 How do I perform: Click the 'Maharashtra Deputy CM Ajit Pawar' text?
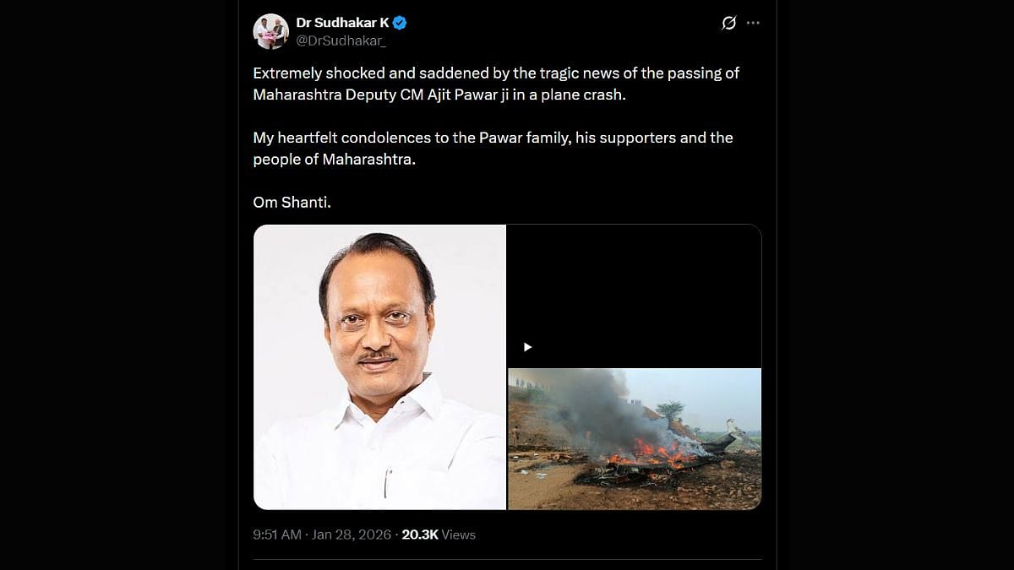tap(365, 95)
